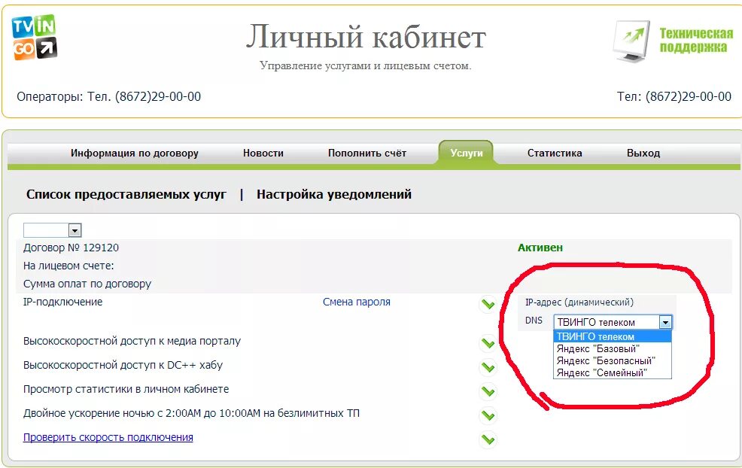Click Высокоскоростной доступ к медиа порталу text
The width and height of the screenshot is (742, 468).
coord(132,341)
